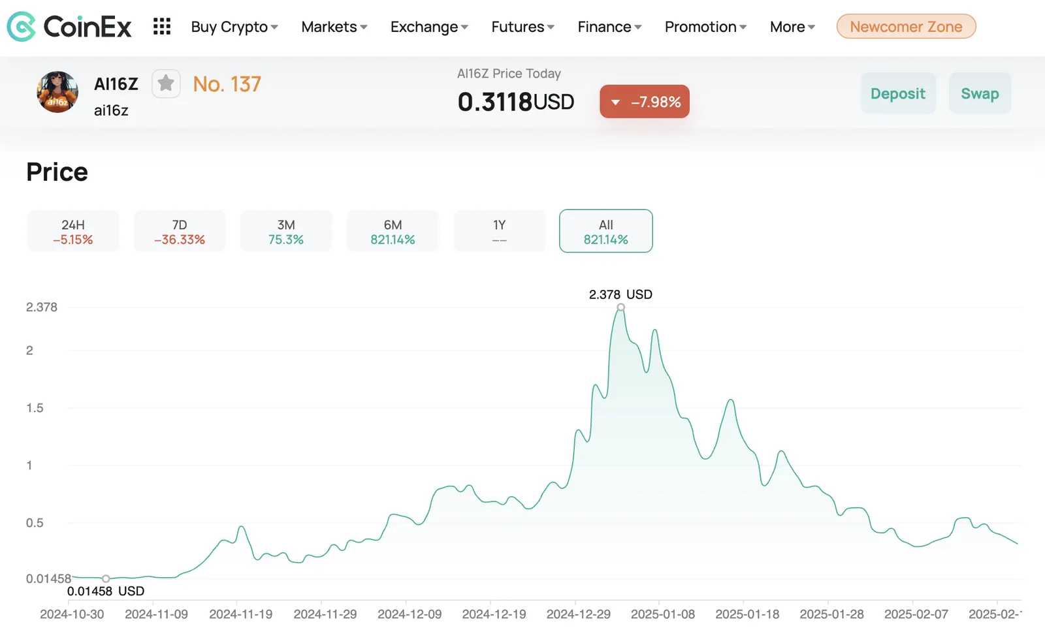Click the 2025-02-07 date axis label
The width and height of the screenshot is (1045, 630).
pyautogui.click(x=916, y=614)
